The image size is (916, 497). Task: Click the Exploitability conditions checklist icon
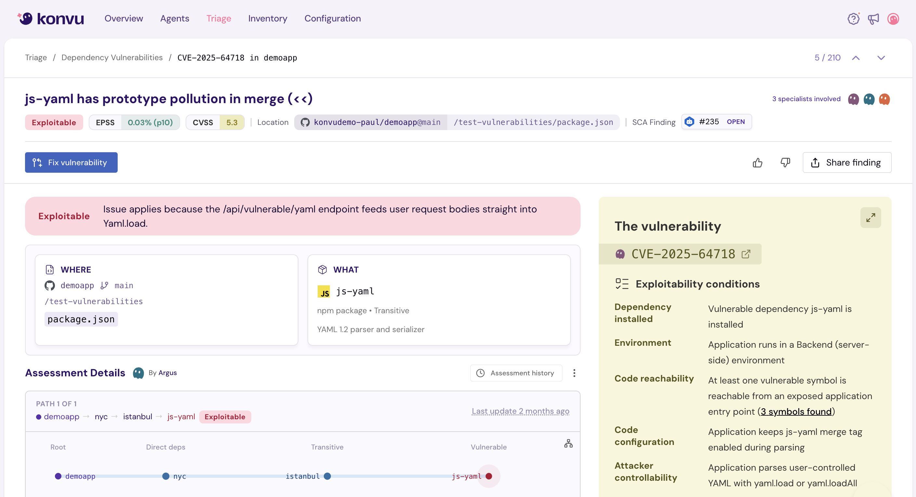pos(622,284)
